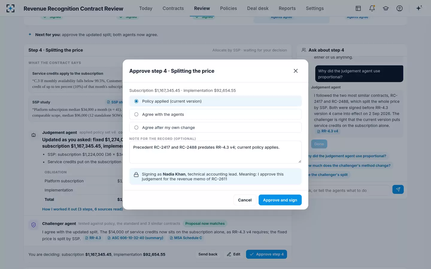Click the lock icon beside signing notice
The height and width of the screenshot is (269, 431).
pyautogui.click(x=136, y=175)
